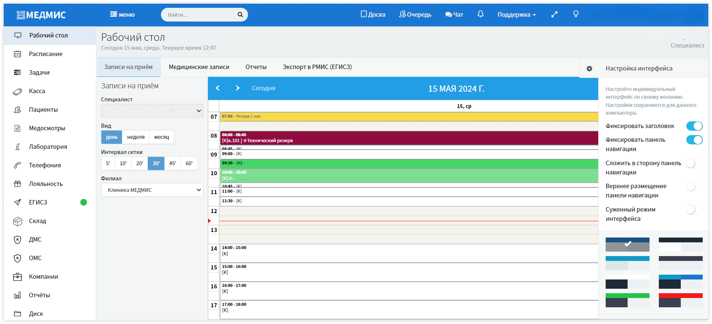Image resolution: width=712 pixels, height=324 pixels.
Task: Click the notifications bell icon
Action: pos(480,14)
